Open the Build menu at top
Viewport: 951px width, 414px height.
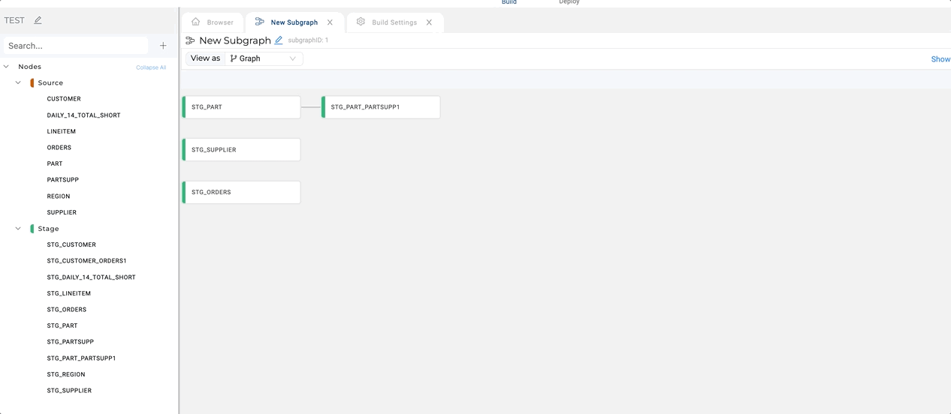pyautogui.click(x=509, y=2)
